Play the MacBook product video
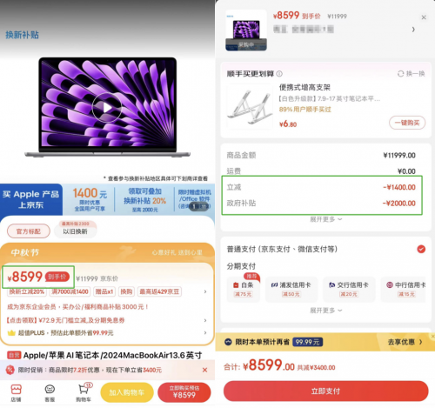The height and width of the screenshot is (408, 435). pyautogui.click(x=107, y=108)
